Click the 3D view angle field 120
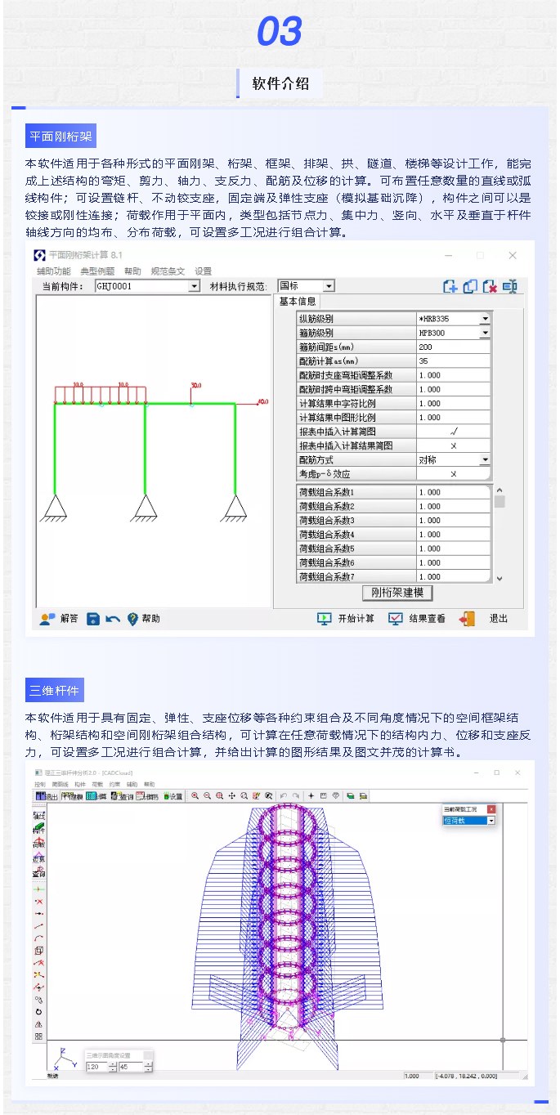The image size is (560, 1115). click(96, 1067)
